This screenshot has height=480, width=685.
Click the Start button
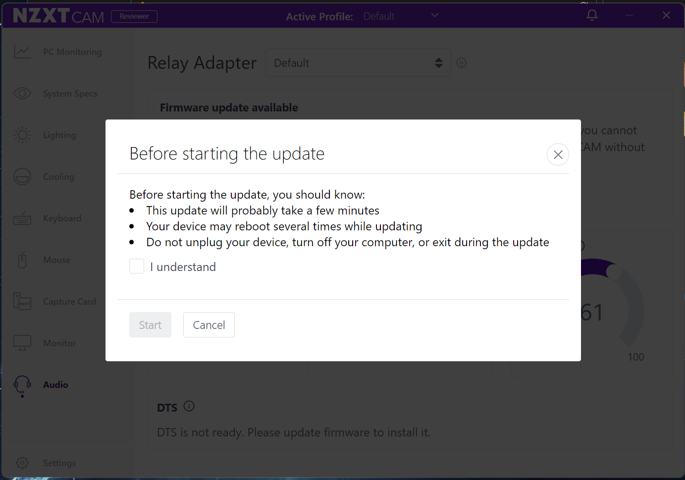[x=150, y=325]
